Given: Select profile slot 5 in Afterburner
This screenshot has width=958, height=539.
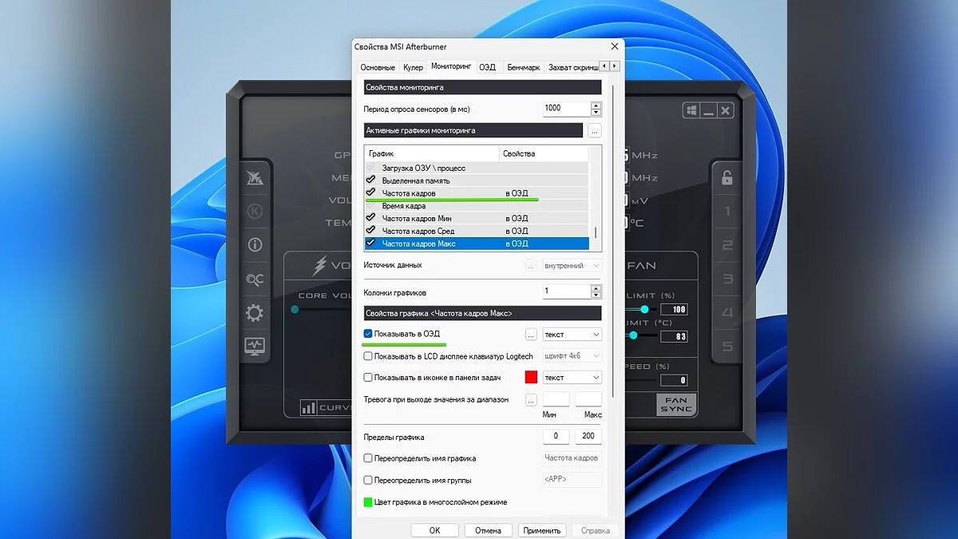Looking at the screenshot, I should (727, 347).
